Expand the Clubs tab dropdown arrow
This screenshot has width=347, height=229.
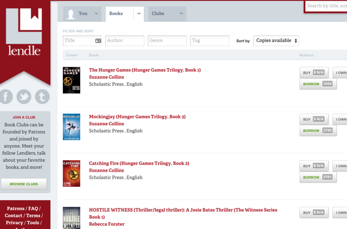[x=181, y=14]
